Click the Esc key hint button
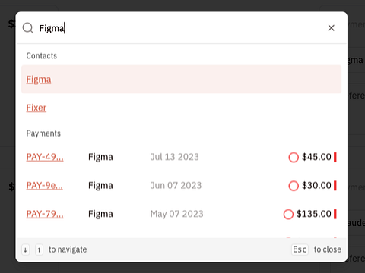Viewport: 365px width, 273px height. tap(300, 249)
